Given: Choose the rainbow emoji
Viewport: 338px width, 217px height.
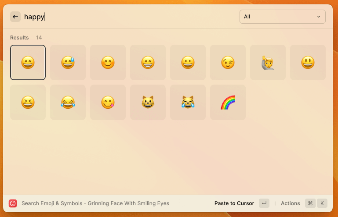Looking at the screenshot, I should [228, 103].
